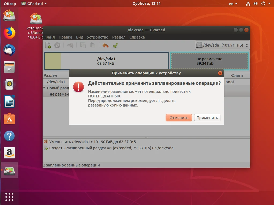
Task: Open Thunderbird mail from the dock
Action: (x=9, y=50)
